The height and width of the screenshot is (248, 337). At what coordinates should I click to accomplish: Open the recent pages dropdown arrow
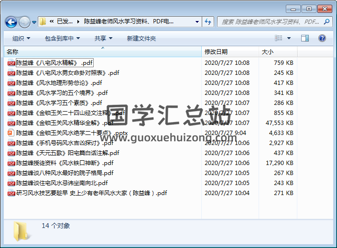coord(34,22)
